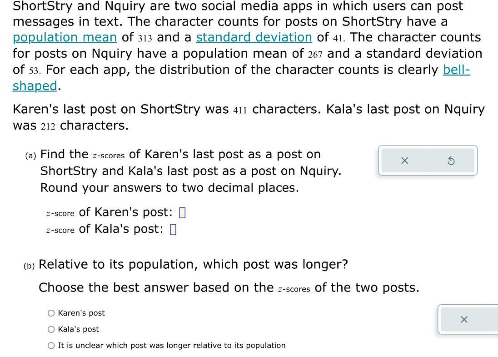Screen dimensions: 498x357
Task: Click the X icon beside part (b)
Action: [x=464, y=319]
